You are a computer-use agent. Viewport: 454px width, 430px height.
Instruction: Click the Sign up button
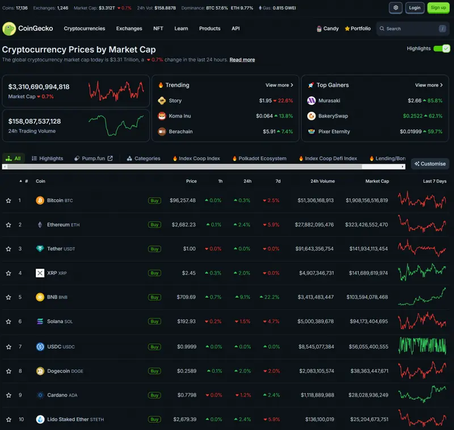click(x=438, y=8)
